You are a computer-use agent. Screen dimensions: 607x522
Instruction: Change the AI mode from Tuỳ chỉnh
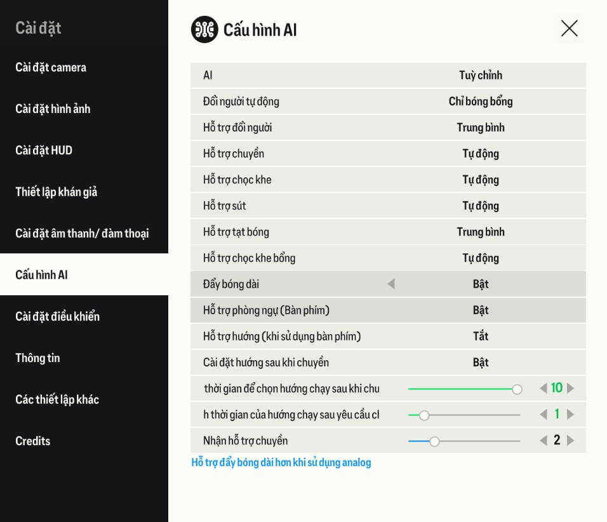[481, 75]
